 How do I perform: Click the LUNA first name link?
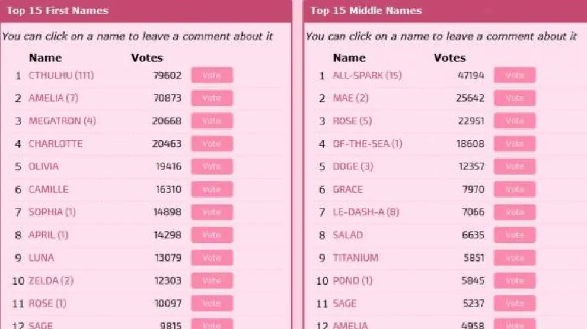point(41,258)
